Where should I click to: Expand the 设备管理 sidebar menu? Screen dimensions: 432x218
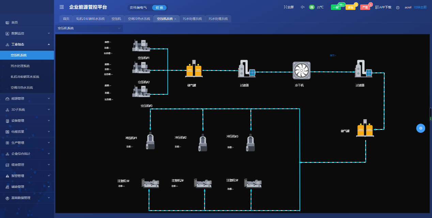(x=27, y=121)
